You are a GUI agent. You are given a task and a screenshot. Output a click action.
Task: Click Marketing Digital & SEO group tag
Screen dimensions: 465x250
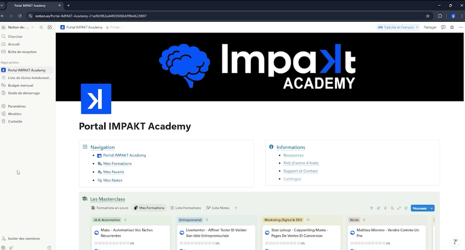[x=283, y=220]
